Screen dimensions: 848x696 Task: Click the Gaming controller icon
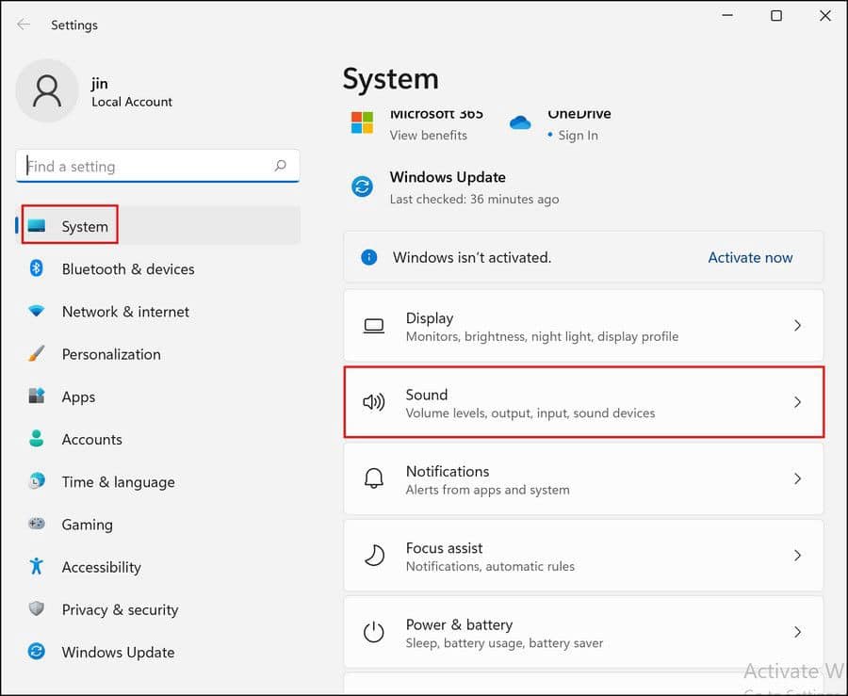[35, 525]
